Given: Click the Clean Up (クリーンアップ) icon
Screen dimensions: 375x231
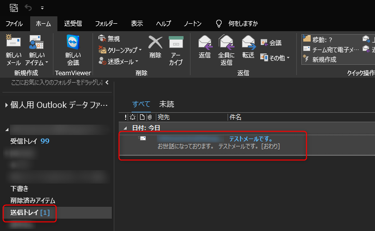Looking at the screenshot, I should [x=102, y=50].
